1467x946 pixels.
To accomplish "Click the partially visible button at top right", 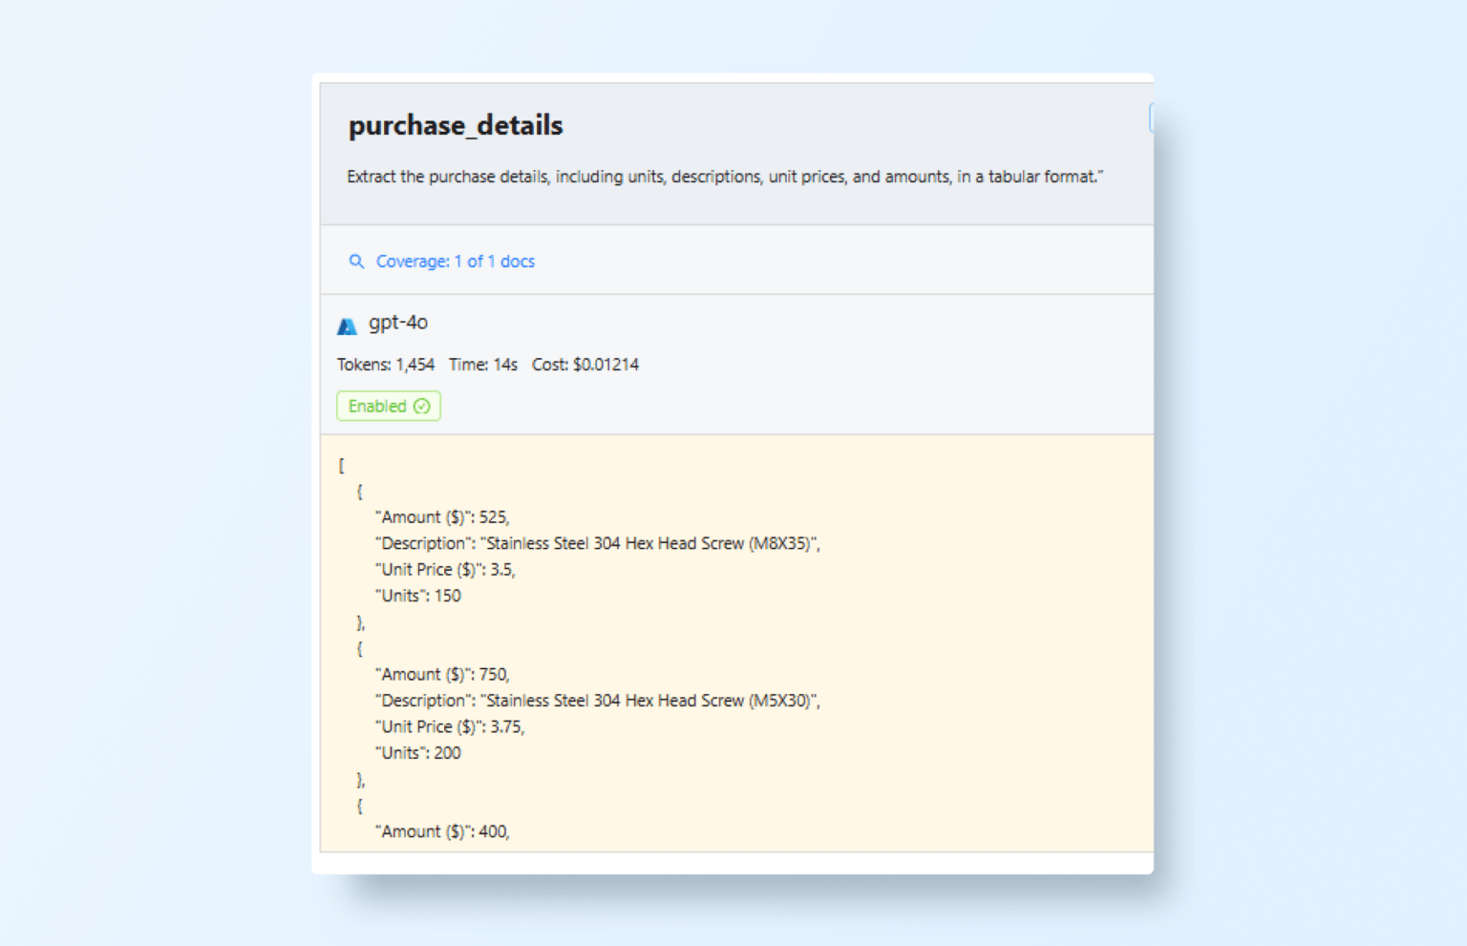I will (1150, 117).
